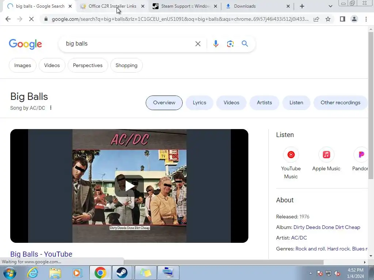Open the Rock and roll genre link
Image resolution: width=374 pixels, height=280 pixels.
[310, 249]
